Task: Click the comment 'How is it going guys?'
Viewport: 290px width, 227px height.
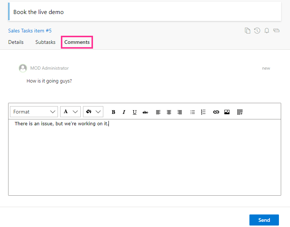Action: pos(49,81)
